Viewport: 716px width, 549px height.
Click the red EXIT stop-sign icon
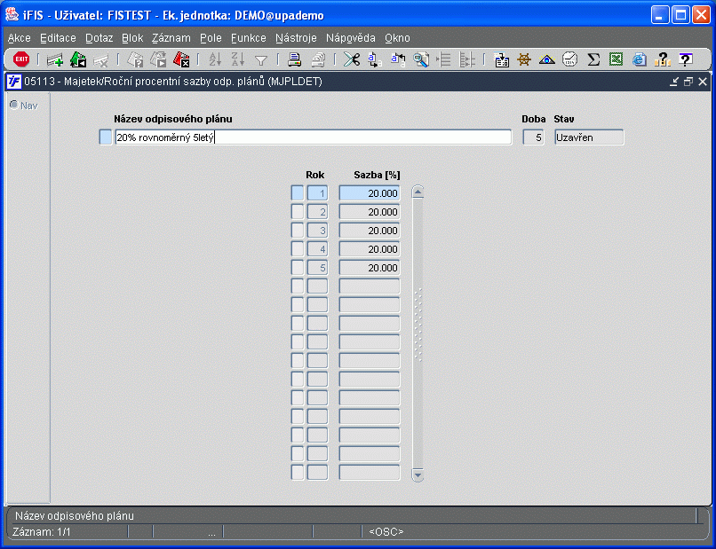21,59
